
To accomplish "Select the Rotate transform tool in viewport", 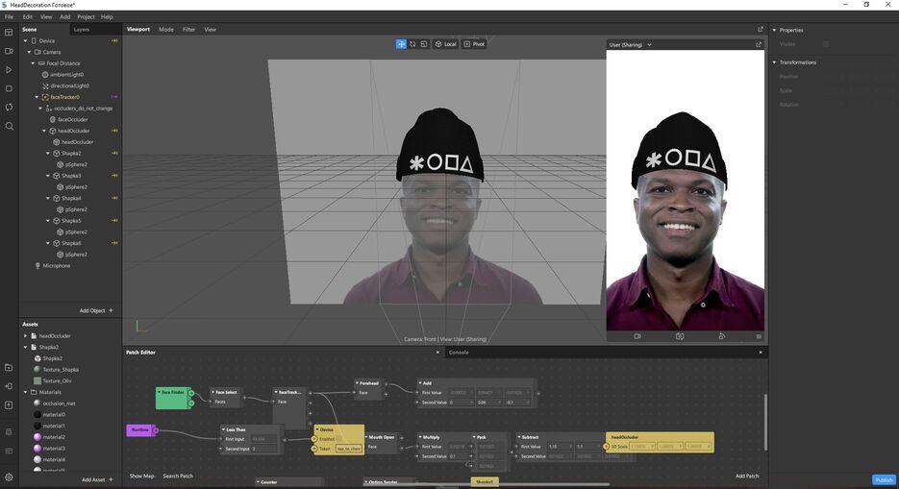I will tap(412, 44).
